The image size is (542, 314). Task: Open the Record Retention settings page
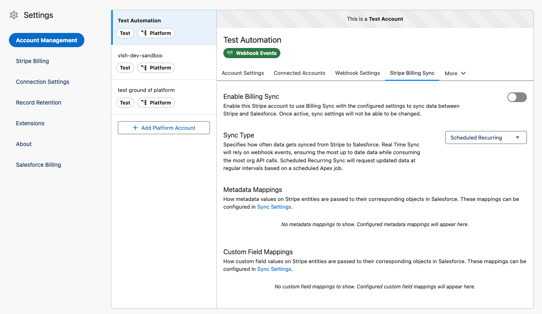coord(38,102)
